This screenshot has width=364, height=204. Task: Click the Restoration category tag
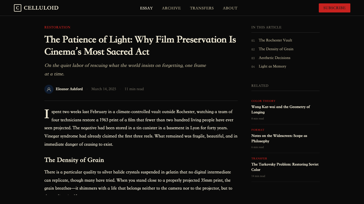pyautogui.click(x=57, y=27)
